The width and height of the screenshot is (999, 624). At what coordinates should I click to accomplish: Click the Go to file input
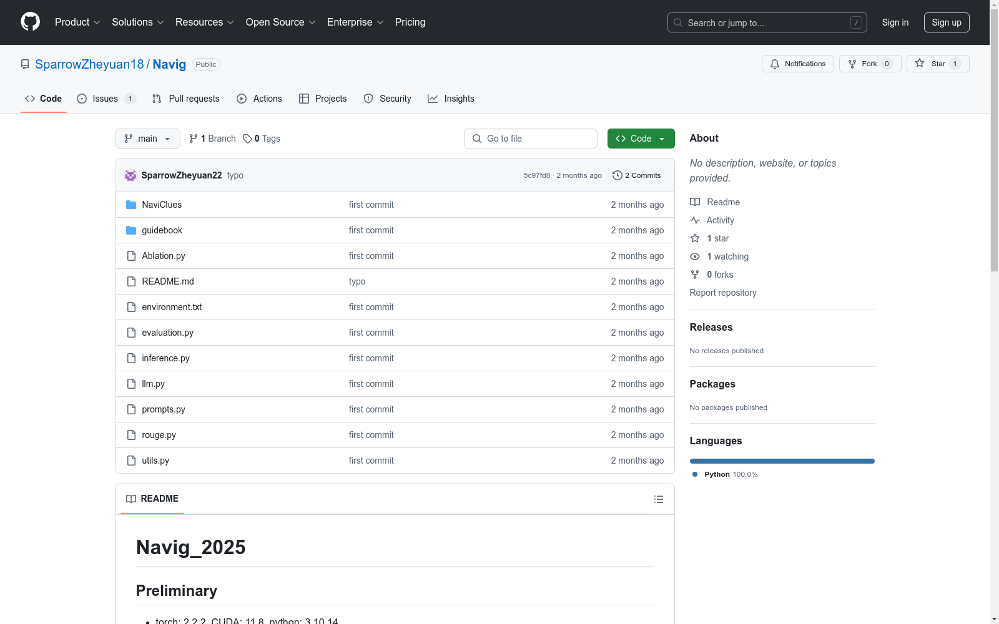(x=531, y=139)
